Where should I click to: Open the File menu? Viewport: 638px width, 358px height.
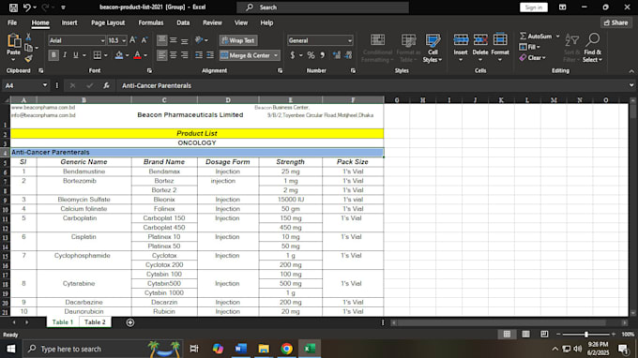click(x=12, y=22)
